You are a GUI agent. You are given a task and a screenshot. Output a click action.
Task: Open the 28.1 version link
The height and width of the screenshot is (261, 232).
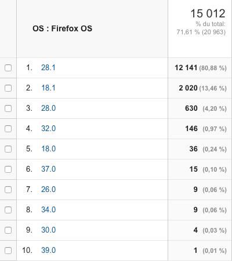(48, 68)
